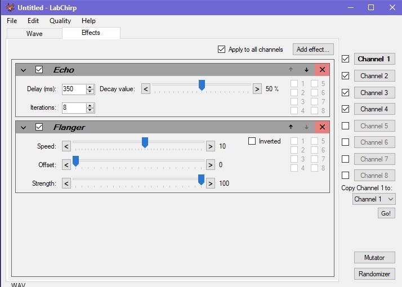
Task: Collapse the Flanger effect panel chevron
Action: click(x=23, y=127)
